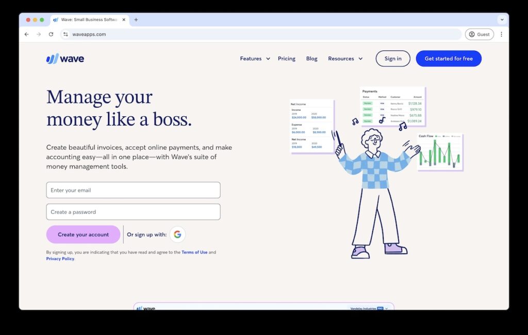Viewport: 528px width, 335px height.
Task: Close the Wave browser tab
Action: 124,20
